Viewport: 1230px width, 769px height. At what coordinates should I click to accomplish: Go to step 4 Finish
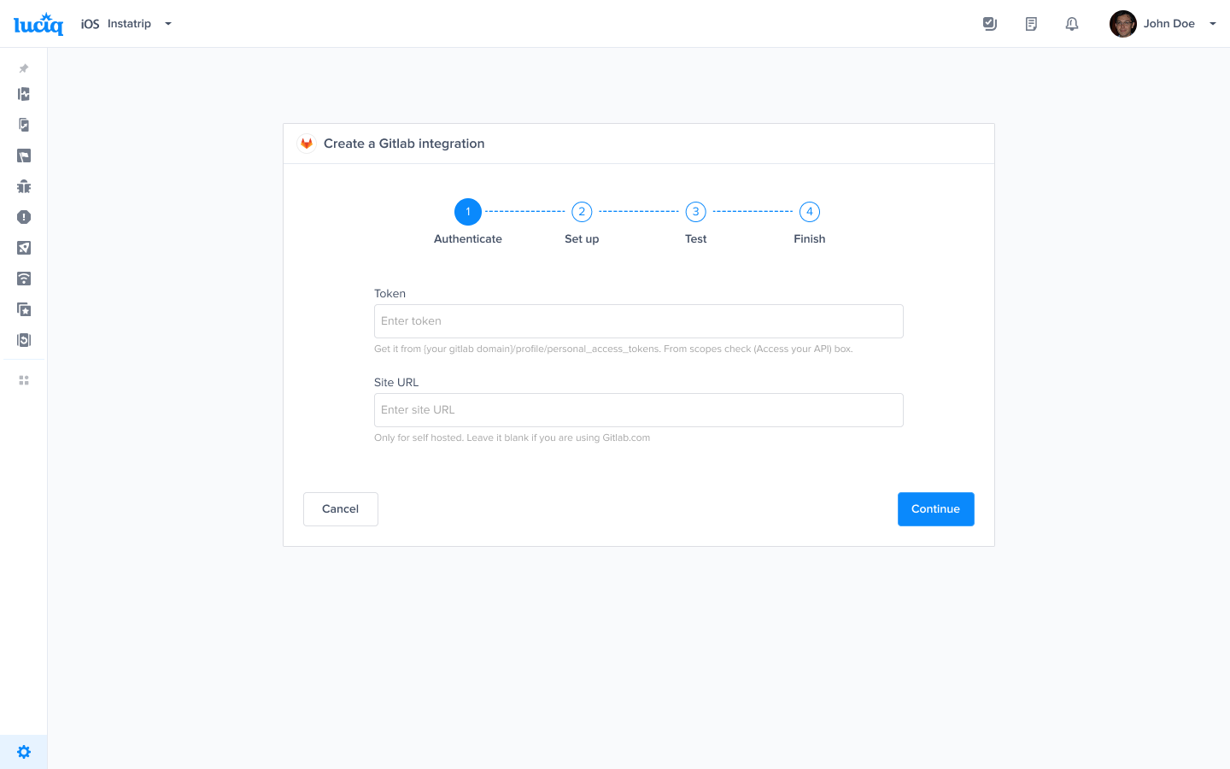coord(810,212)
